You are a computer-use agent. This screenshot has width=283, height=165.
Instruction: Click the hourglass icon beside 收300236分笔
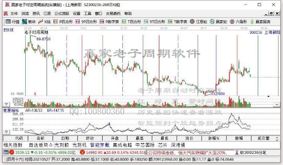(x=237, y=152)
